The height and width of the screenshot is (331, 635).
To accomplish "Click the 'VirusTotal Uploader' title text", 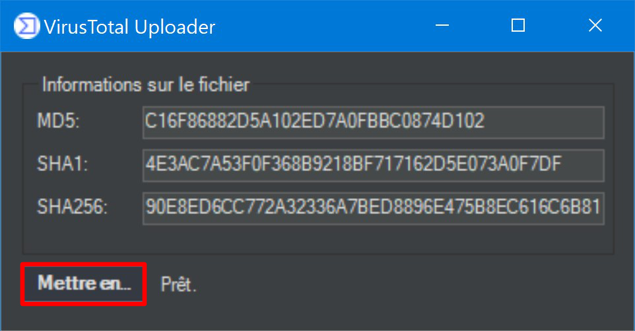I will (x=129, y=27).
